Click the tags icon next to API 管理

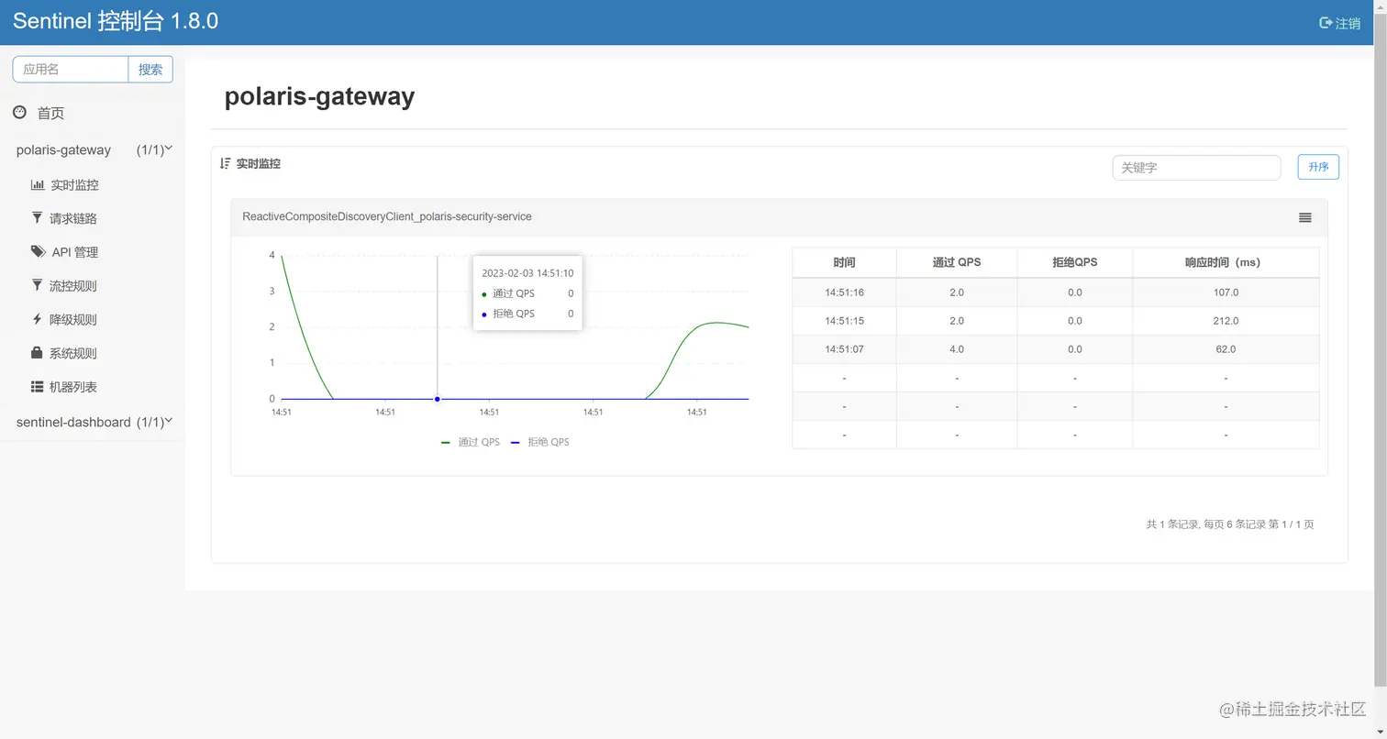tap(38, 251)
